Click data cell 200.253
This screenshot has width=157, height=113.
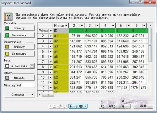coord(123,77)
